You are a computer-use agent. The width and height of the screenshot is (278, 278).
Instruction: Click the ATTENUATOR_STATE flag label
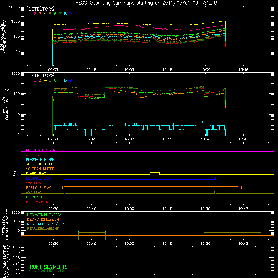(x=42, y=150)
